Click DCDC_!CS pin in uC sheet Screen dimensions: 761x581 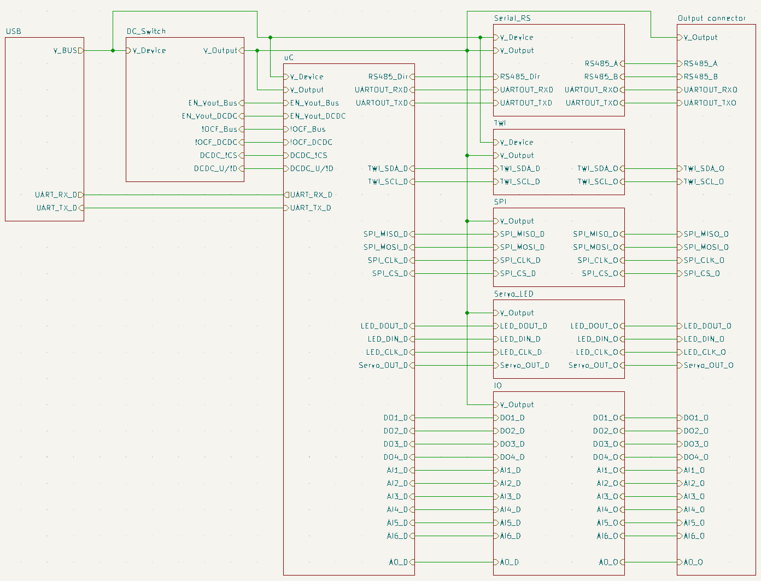pos(306,155)
